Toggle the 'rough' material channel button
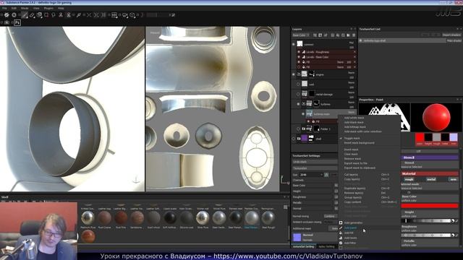 (x=409, y=179)
